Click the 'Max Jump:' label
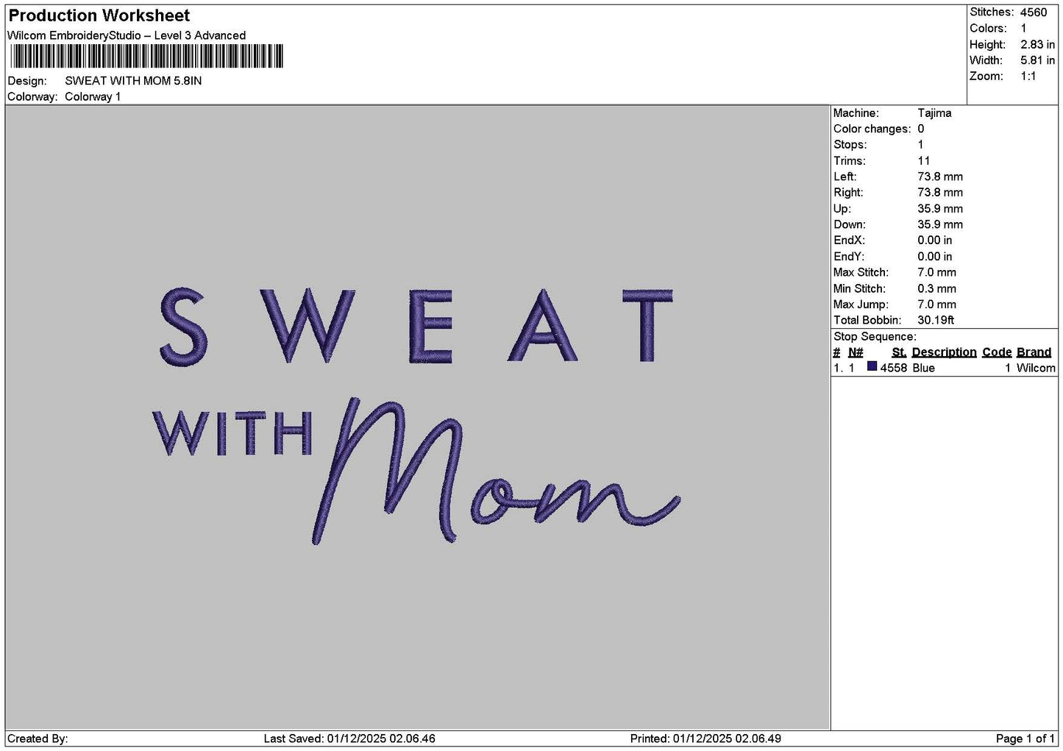This screenshot has height=751, width=1063. [861, 305]
